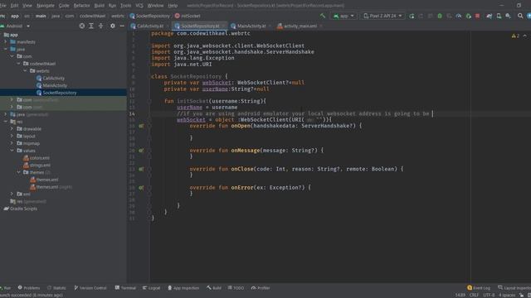Expand the drawable folder
The width and height of the screenshot is (531, 298).
[12, 129]
